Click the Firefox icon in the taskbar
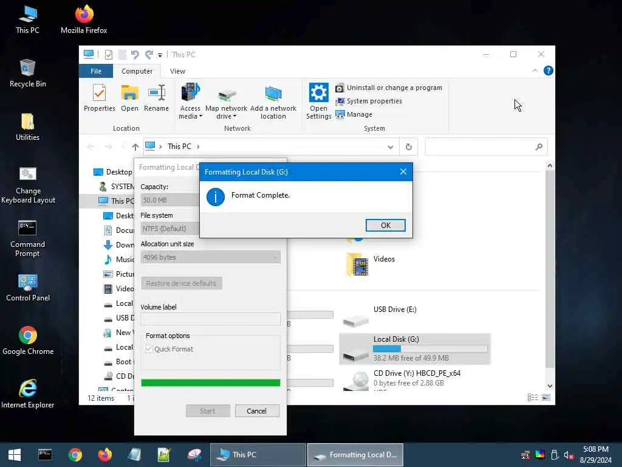 104,455
